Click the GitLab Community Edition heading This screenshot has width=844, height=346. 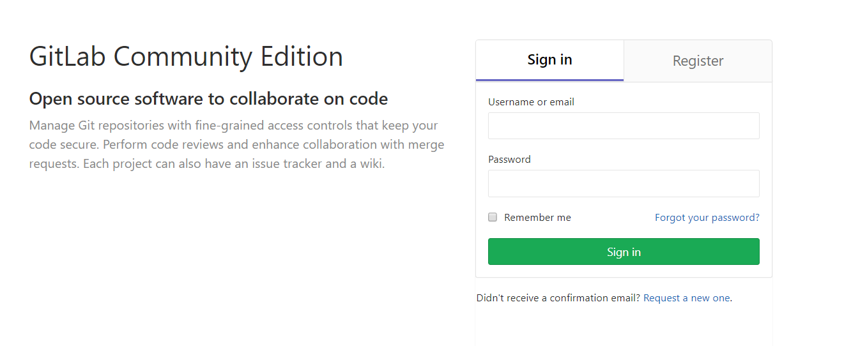186,57
